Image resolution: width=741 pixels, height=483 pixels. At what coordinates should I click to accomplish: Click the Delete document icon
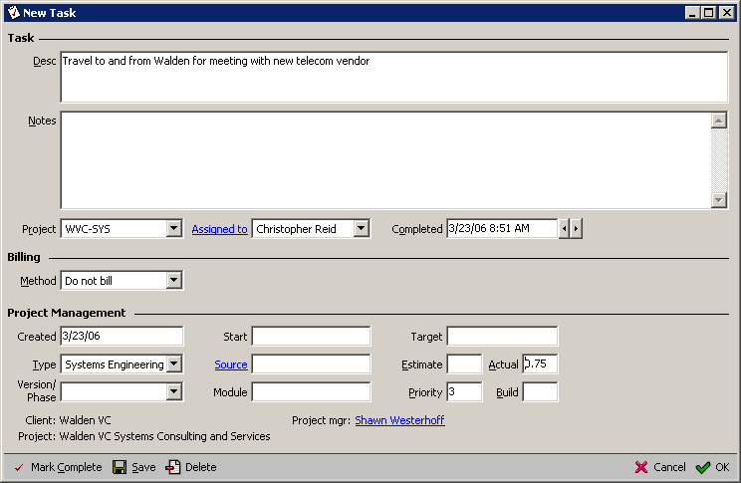173,467
